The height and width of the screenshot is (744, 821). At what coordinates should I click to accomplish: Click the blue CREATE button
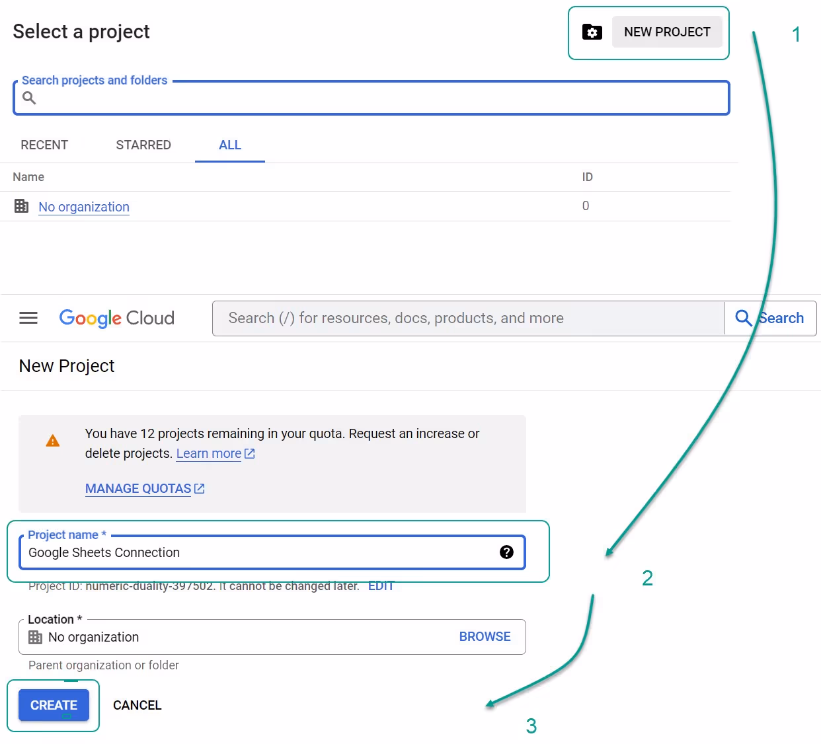click(54, 705)
